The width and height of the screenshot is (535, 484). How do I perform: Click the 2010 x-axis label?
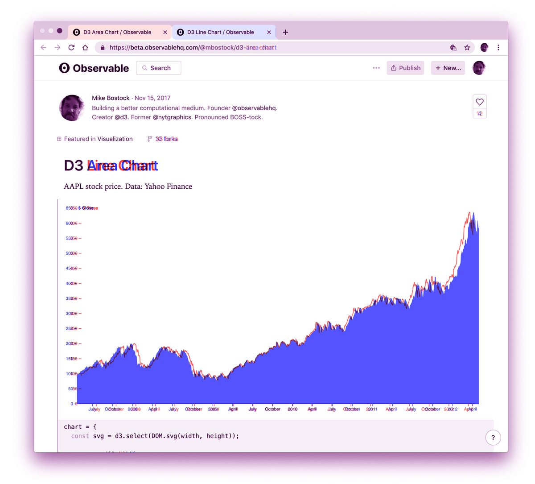coord(292,409)
